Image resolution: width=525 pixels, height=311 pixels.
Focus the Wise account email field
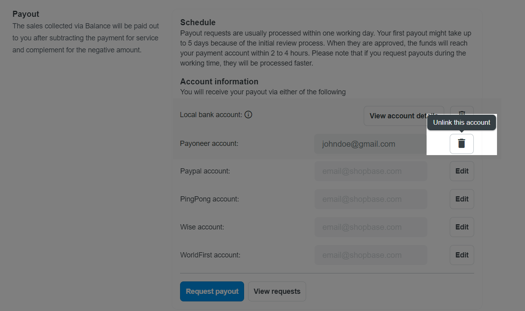coord(371,227)
